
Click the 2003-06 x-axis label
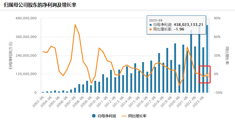pos(38,102)
